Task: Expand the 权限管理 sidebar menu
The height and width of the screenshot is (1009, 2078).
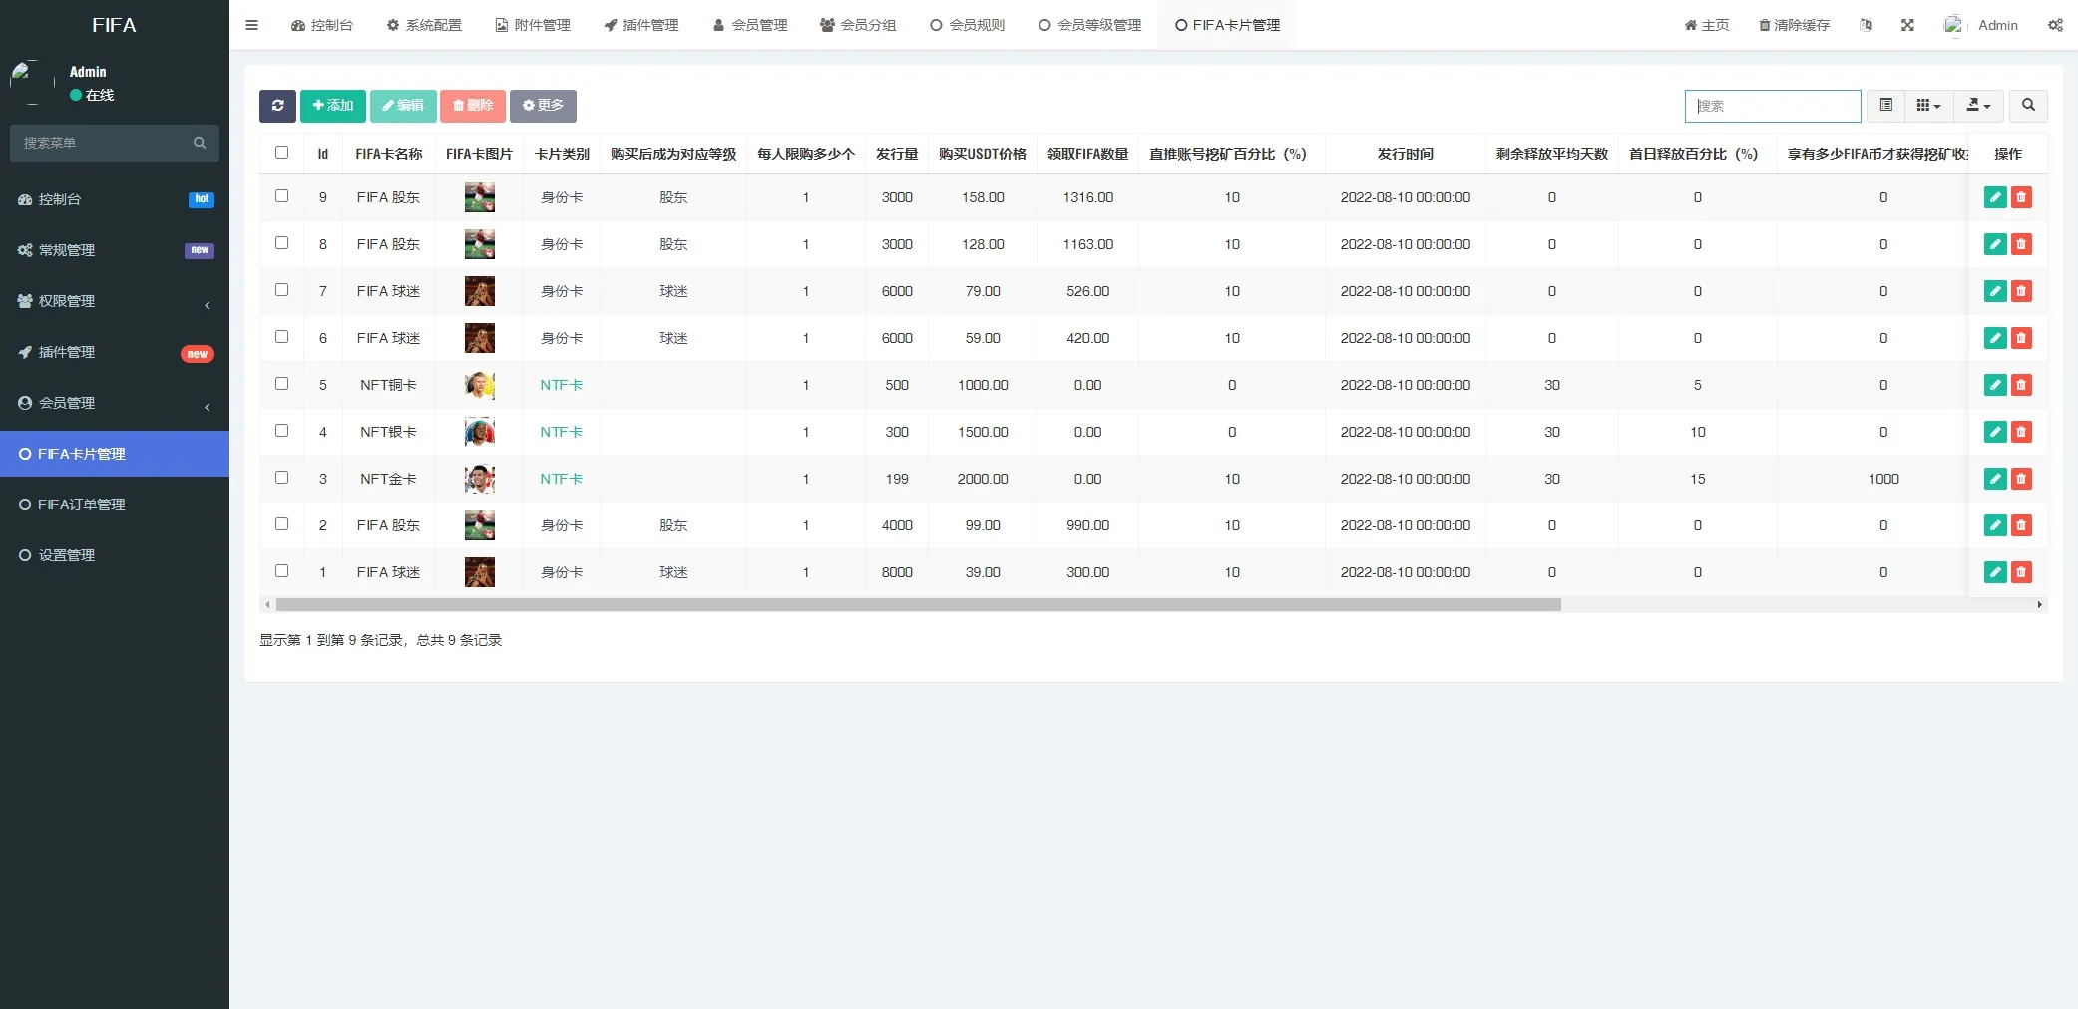Action: click(x=115, y=301)
